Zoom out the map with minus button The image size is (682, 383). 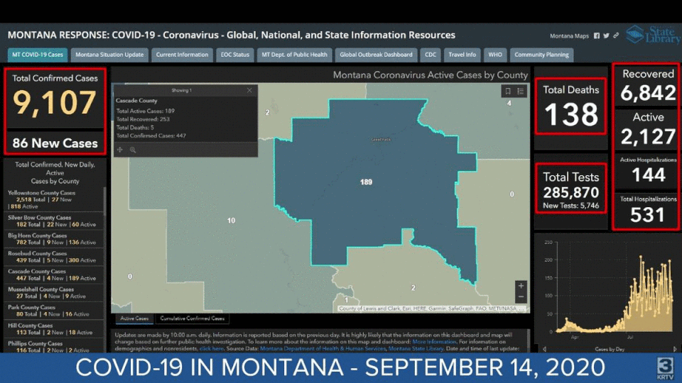[521, 297]
